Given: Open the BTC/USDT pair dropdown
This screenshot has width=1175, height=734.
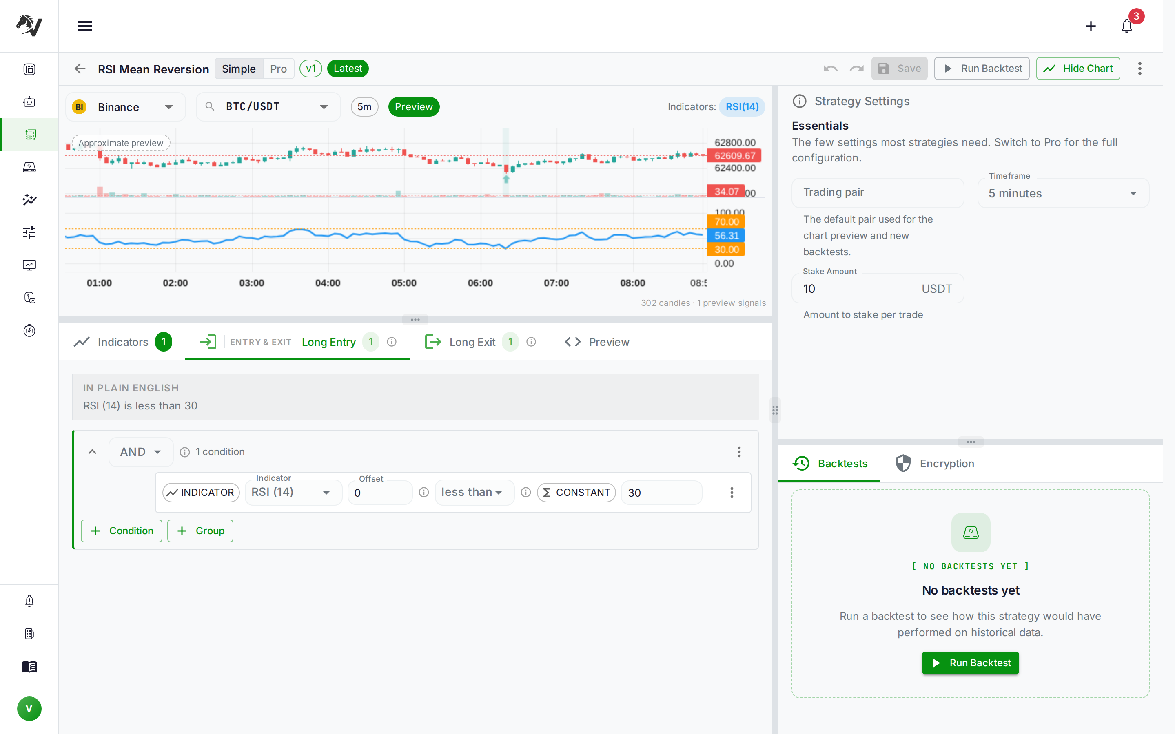Looking at the screenshot, I should (268, 107).
